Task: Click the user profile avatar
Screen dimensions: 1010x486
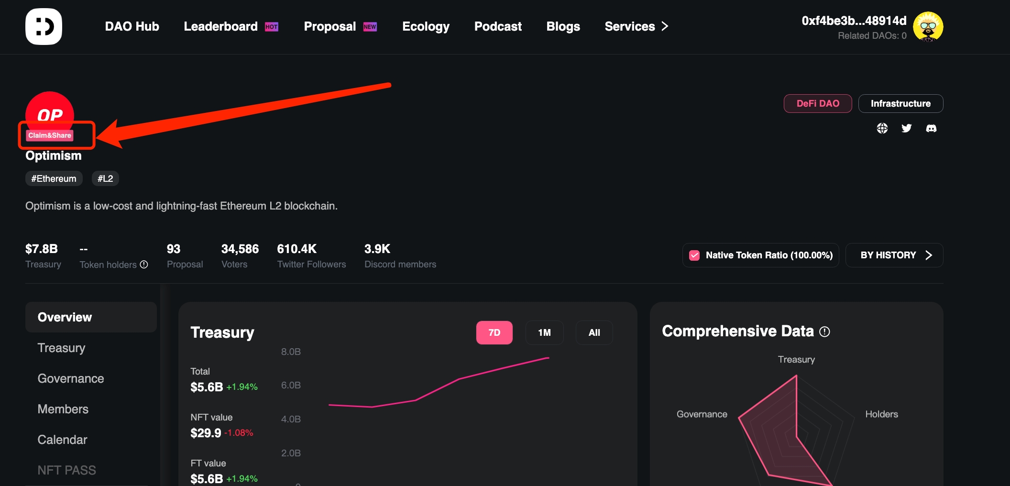Action: [928, 27]
